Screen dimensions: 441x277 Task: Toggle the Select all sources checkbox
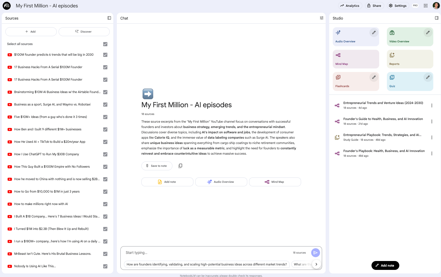click(x=105, y=44)
